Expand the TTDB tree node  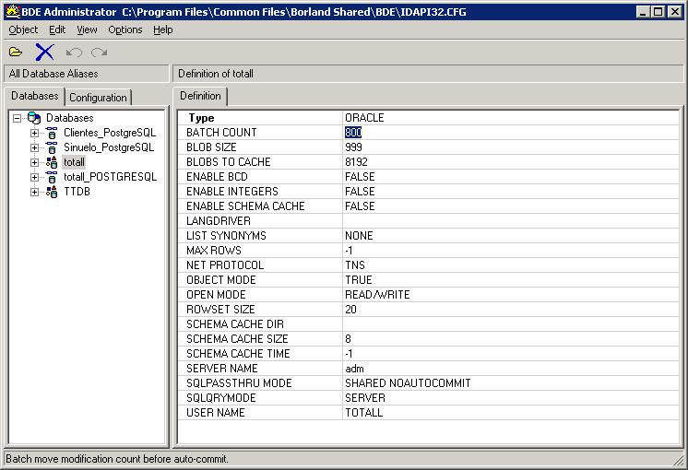coord(35,192)
